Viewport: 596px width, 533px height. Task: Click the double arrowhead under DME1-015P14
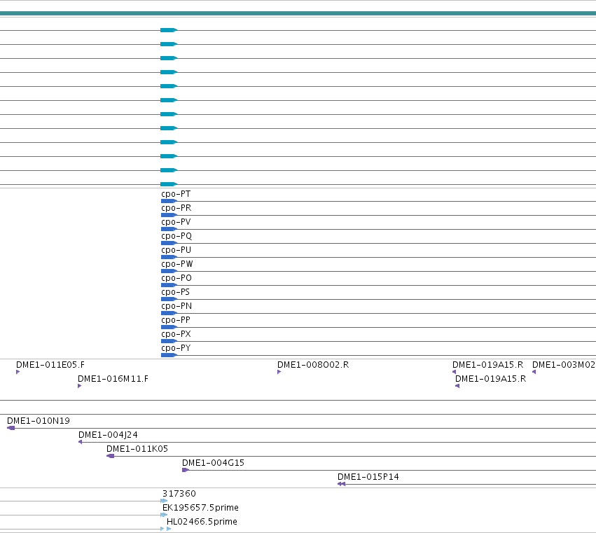[x=341, y=484]
